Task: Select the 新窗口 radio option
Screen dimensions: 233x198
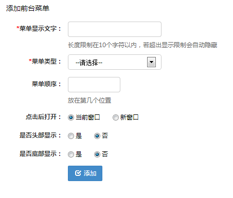Action: pos(116,117)
